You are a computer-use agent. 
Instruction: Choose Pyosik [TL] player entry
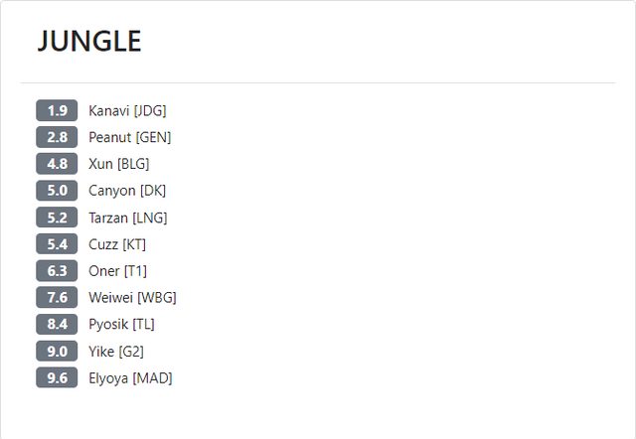point(121,324)
